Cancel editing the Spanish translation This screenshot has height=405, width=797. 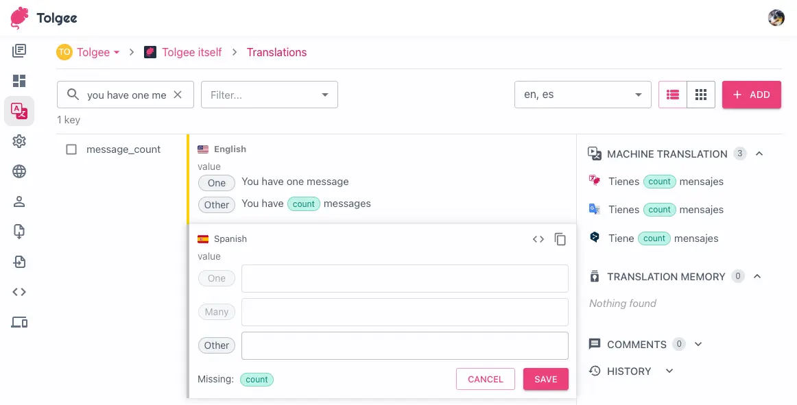point(485,379)
